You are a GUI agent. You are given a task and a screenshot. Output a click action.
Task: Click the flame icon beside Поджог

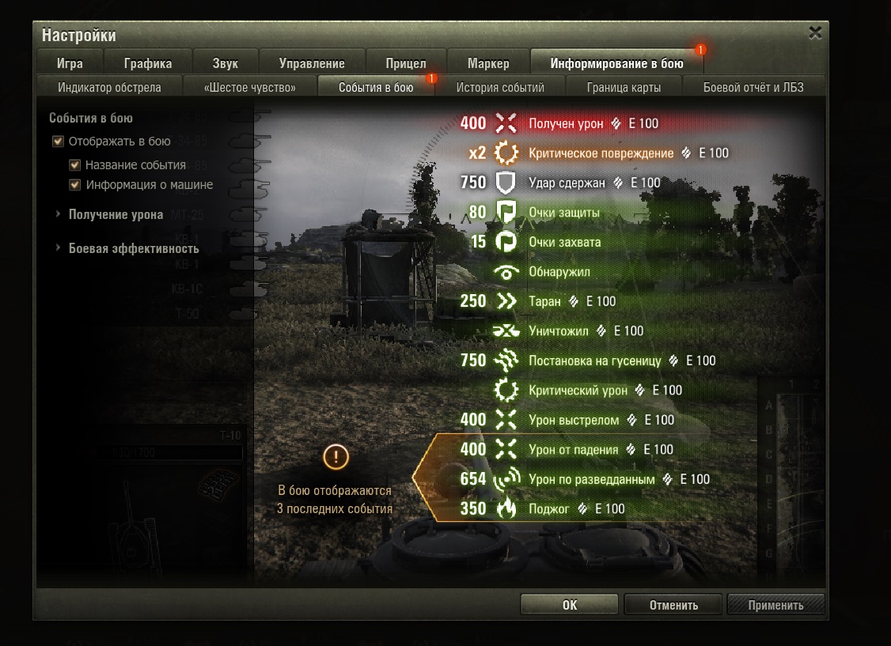506,508
